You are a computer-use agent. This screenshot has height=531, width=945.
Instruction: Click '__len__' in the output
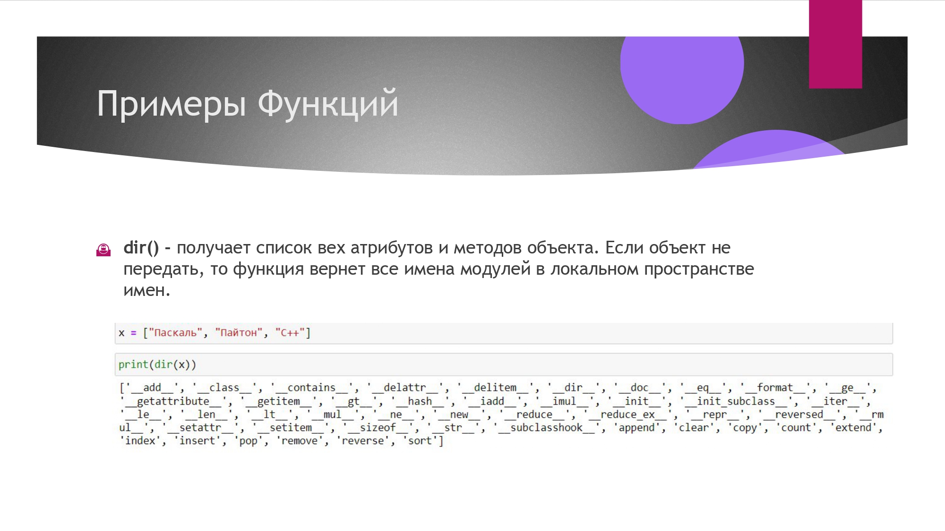206,415
